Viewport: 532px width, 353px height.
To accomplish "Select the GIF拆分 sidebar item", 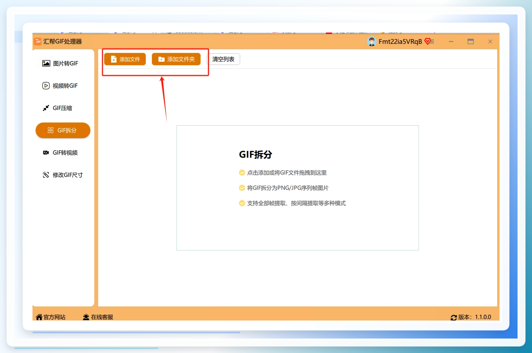I will (63, 130).
